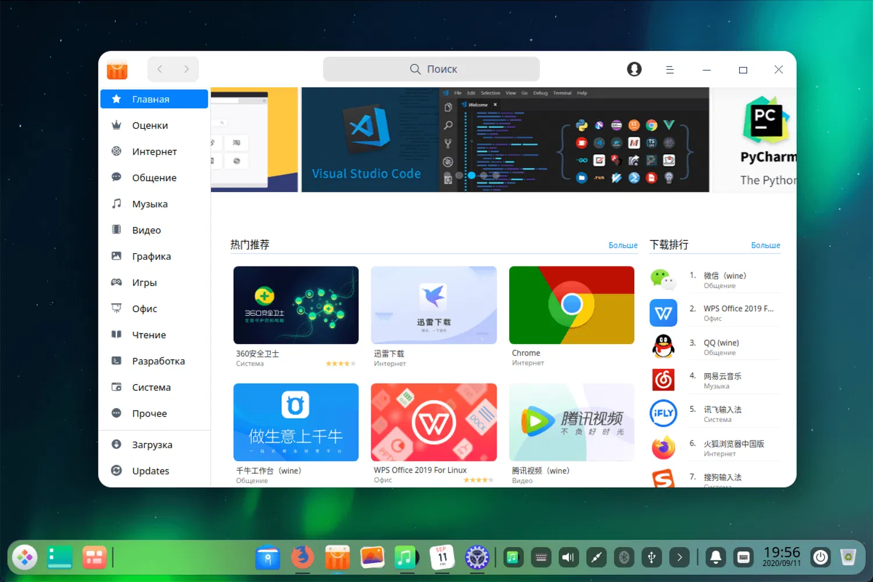Open the Chrome app card

[x=571, y=305]
